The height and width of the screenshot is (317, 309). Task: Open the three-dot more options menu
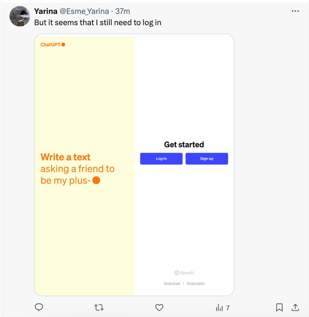point(295,11)
